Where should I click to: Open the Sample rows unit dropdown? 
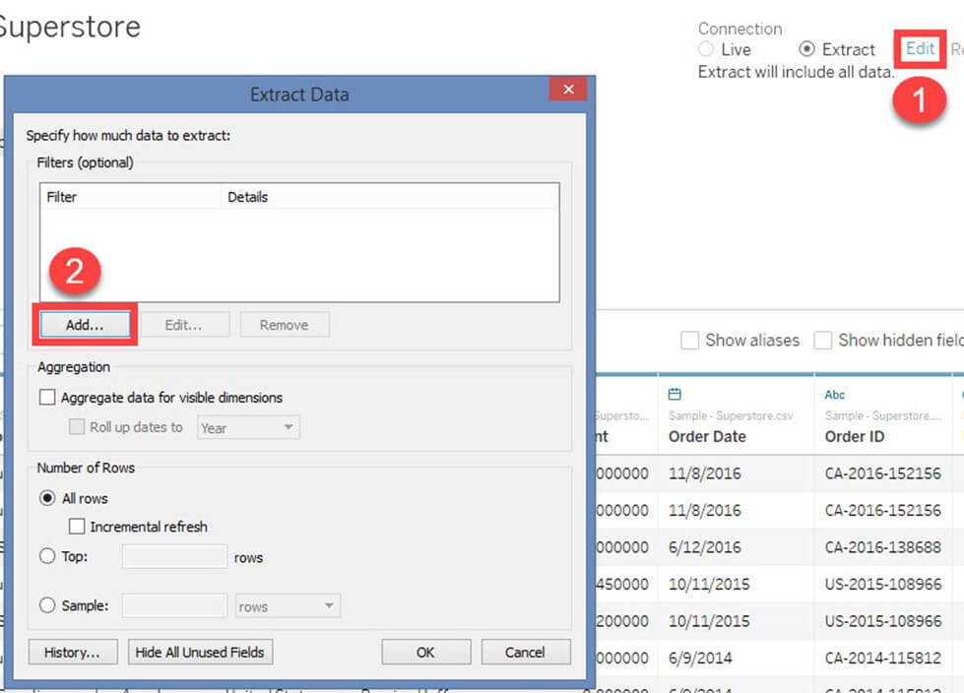click(x=288, y=606)
